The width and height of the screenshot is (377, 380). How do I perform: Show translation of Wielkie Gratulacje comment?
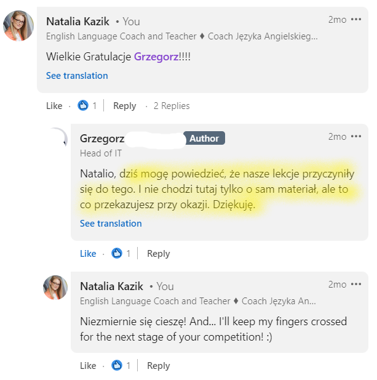point(77,76)
